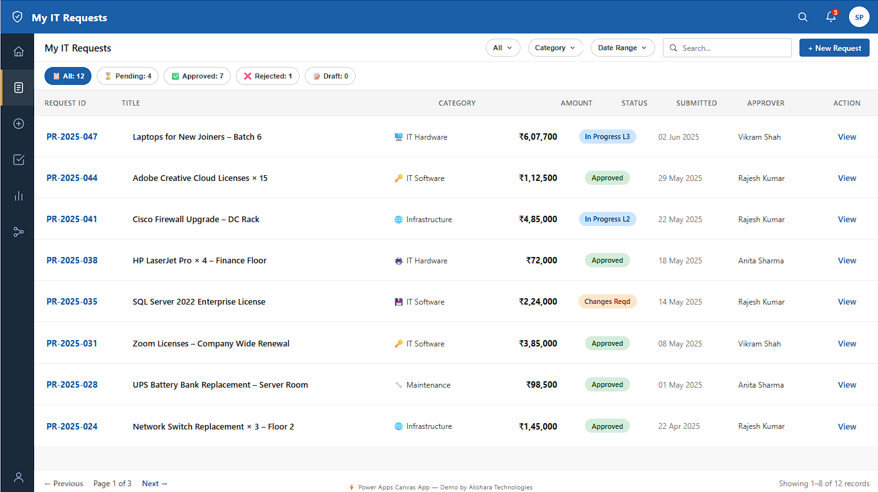
Task: Click the shield logo in header
Action: (17, 17)
